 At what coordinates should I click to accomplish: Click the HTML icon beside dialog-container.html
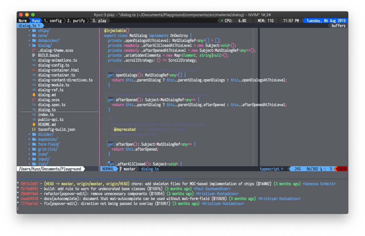click(x=34, y=70)
